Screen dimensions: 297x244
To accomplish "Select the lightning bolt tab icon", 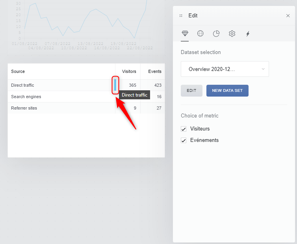I will pos(248,34).
